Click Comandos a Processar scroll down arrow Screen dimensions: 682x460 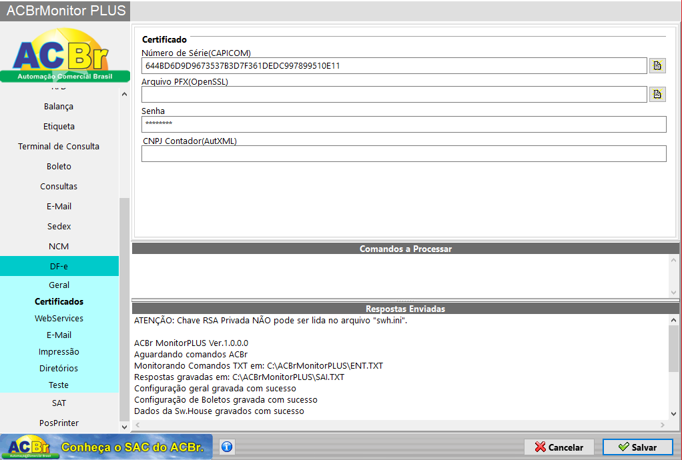pos(673,292)
